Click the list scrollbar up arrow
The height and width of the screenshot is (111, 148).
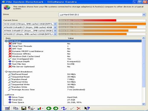pyautogui.click(x=144, y=38)
